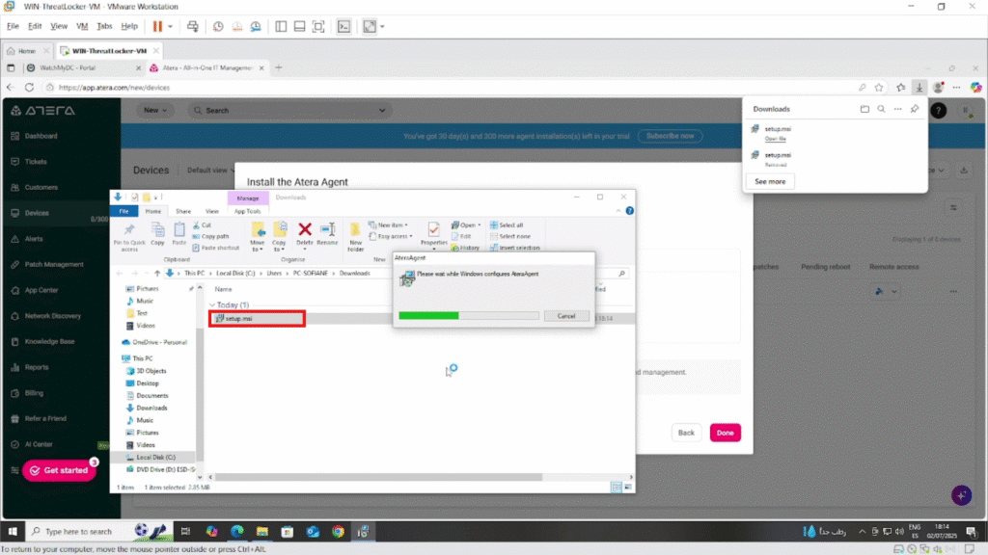The height and width of the screenshot is (555, 988).
Task: Open downloads folder from Downloads panel
Action: pos(864,109)
